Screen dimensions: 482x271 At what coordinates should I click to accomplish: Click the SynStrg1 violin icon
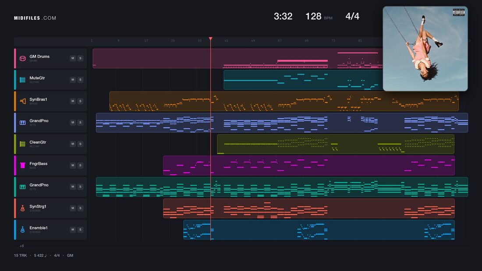click(x=22, y=208)
